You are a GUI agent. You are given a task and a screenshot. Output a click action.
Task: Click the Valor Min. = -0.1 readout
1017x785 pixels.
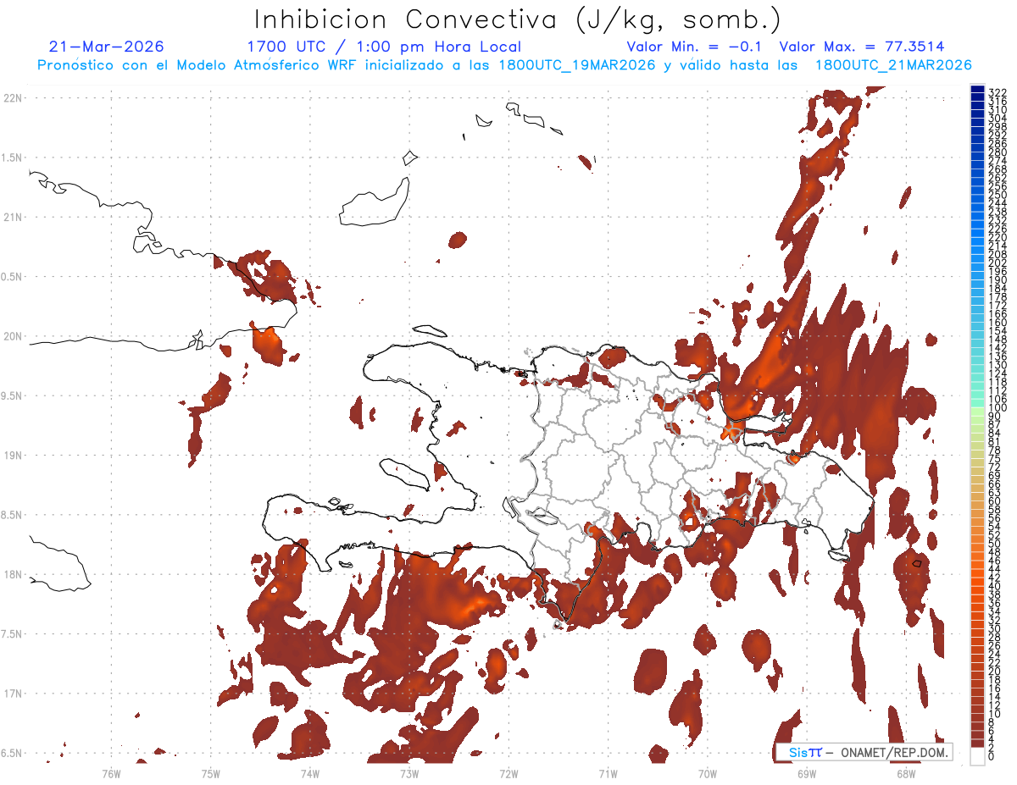pyautogui.click(x=697, y=47)
